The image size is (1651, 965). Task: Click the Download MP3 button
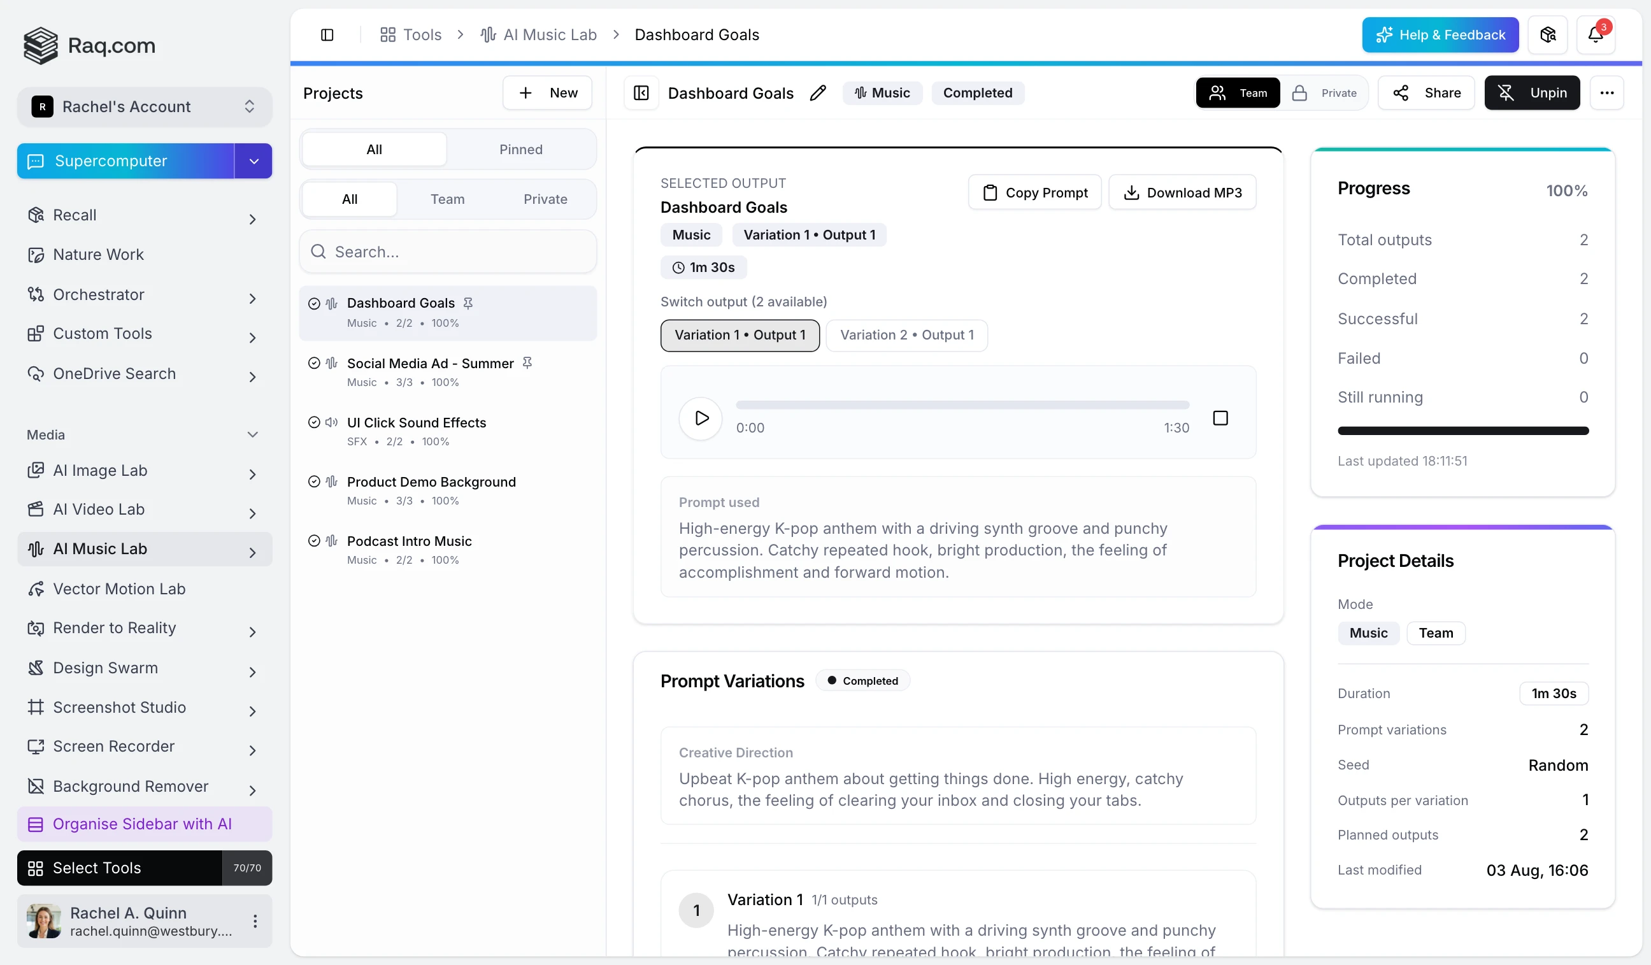tap(1182, 192)
